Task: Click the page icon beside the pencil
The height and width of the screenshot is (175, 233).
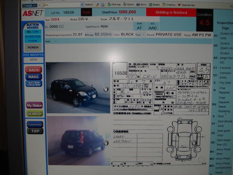Action: click(x=103, y=5)
